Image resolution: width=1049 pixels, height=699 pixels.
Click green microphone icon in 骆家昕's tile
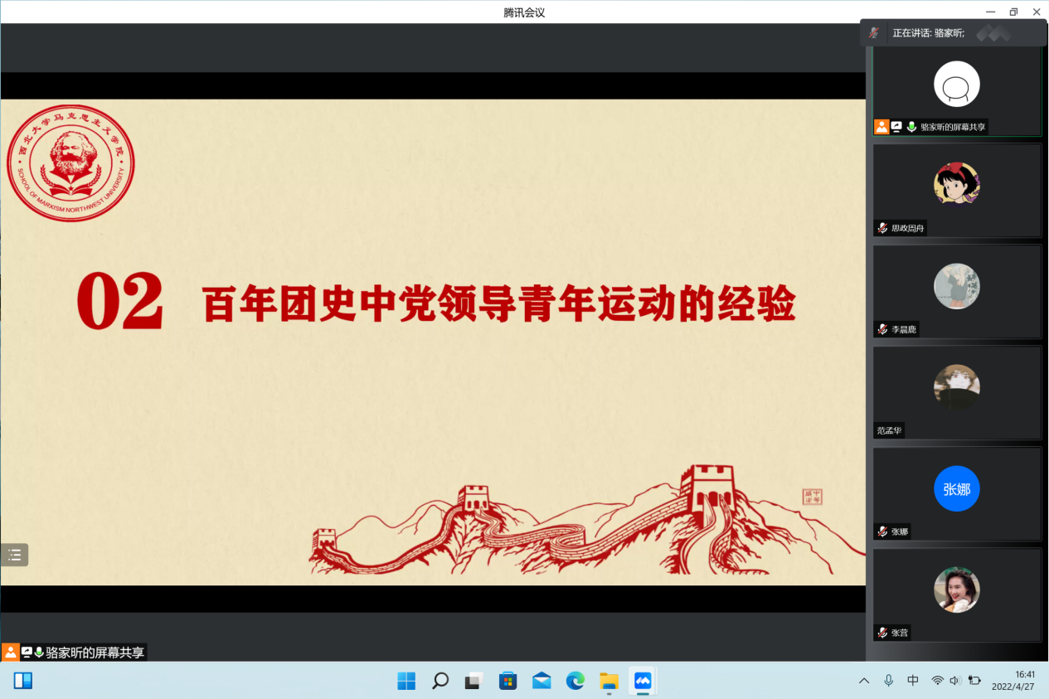pos(911,127)
